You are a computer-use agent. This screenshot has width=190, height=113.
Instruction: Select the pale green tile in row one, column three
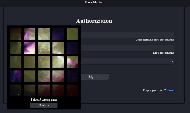click(44, 34)
